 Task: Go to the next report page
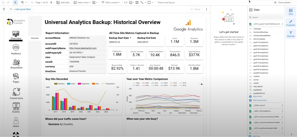(x=51, y=2)
